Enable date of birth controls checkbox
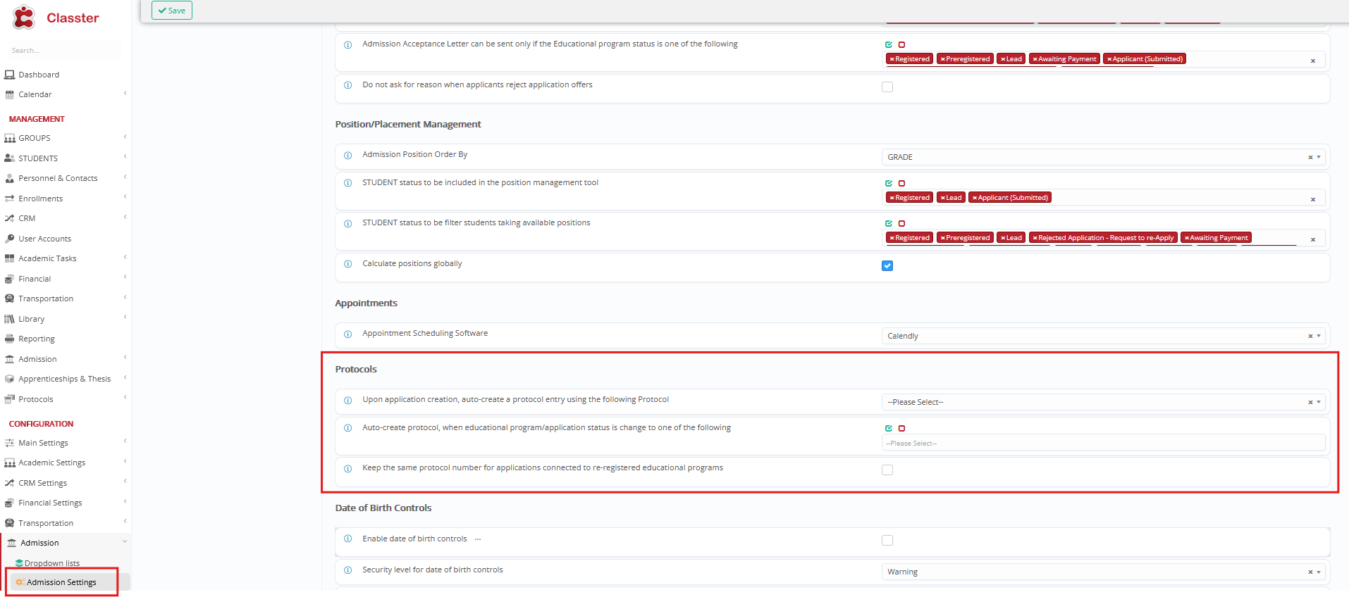Screen dimensions: 1349x597 (887, 541)
